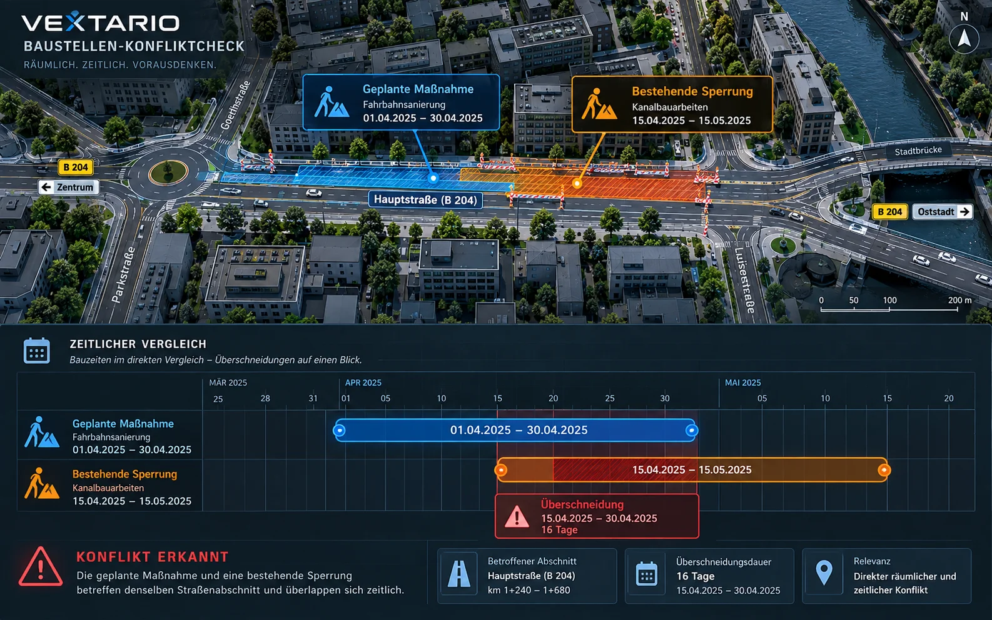The height and width of the screenshot is (620, 992).
Task: Click the blue worker icon in the Geplante Maßnahme map callout
Action: (x=331, y=102)
